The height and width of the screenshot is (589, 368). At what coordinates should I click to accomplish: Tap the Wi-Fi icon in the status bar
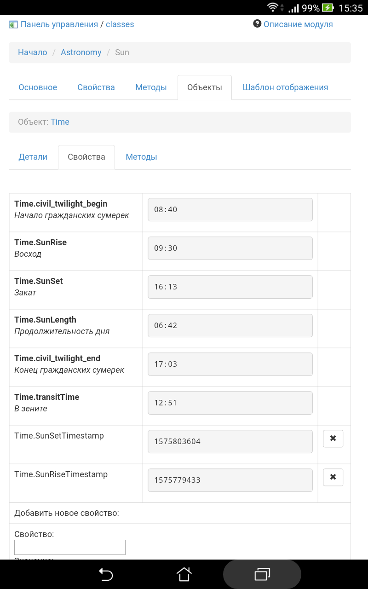point(273,6)
